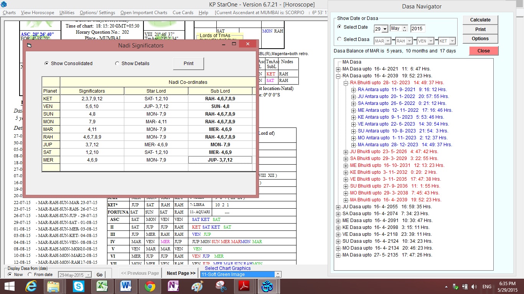
Task: Open the VEN antara dropdown
Action: [431, 41]
